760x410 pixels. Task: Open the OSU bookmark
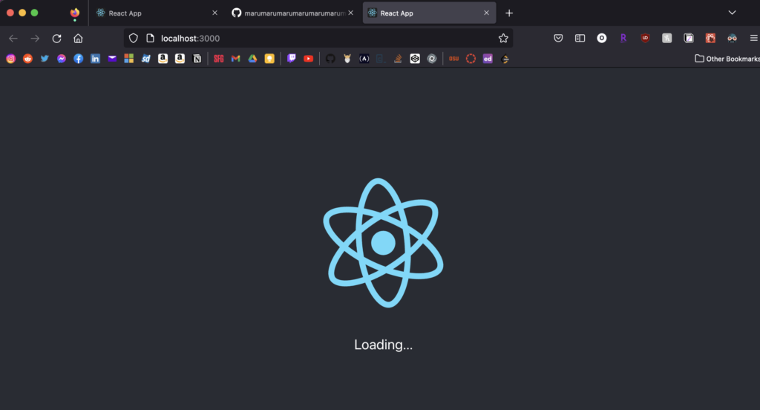click(x=453, y=59)
